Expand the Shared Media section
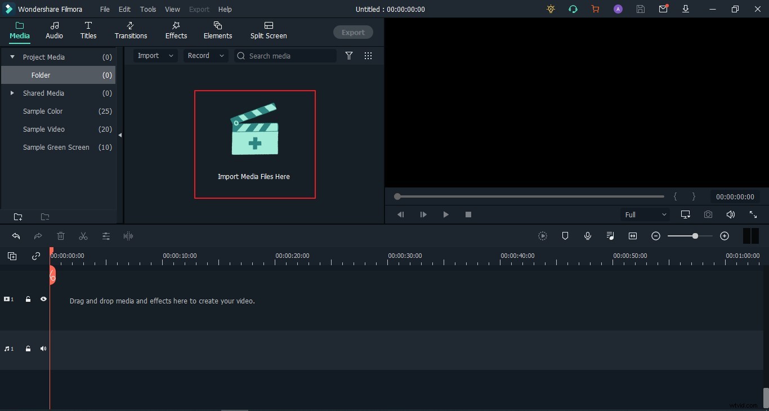The width and height of the screenshot is (769, 411). click(12, 93)
